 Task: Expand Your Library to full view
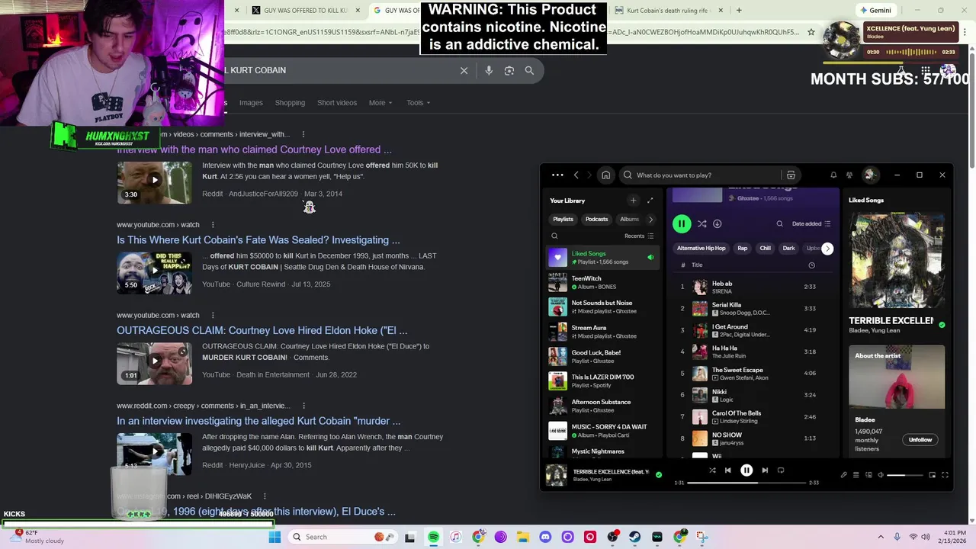(x=650, y=201)
